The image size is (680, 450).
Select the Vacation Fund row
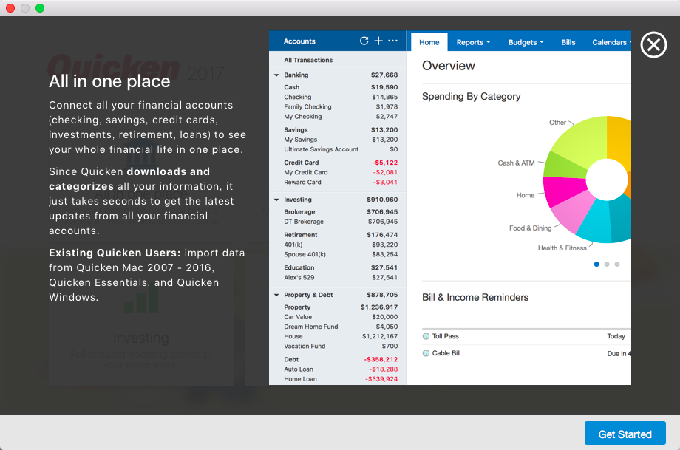(337, 346)
